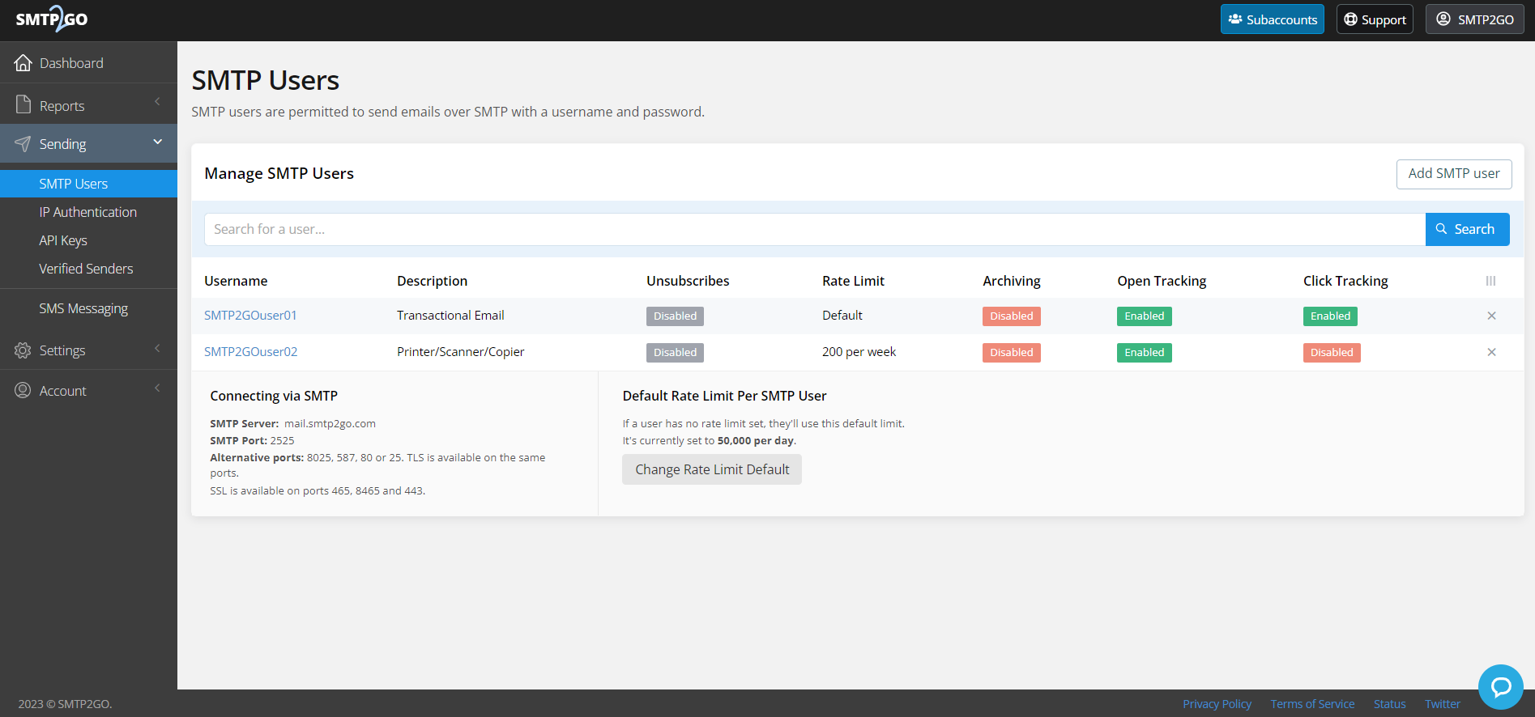1535x717 pixels.
Task: Click "Transactional Email" description cell
Action: pos(450,316)
